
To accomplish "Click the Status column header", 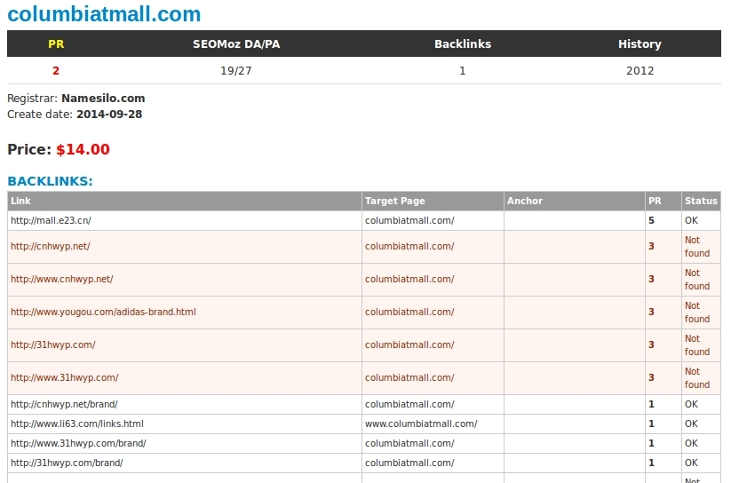I will click(701, 201).
